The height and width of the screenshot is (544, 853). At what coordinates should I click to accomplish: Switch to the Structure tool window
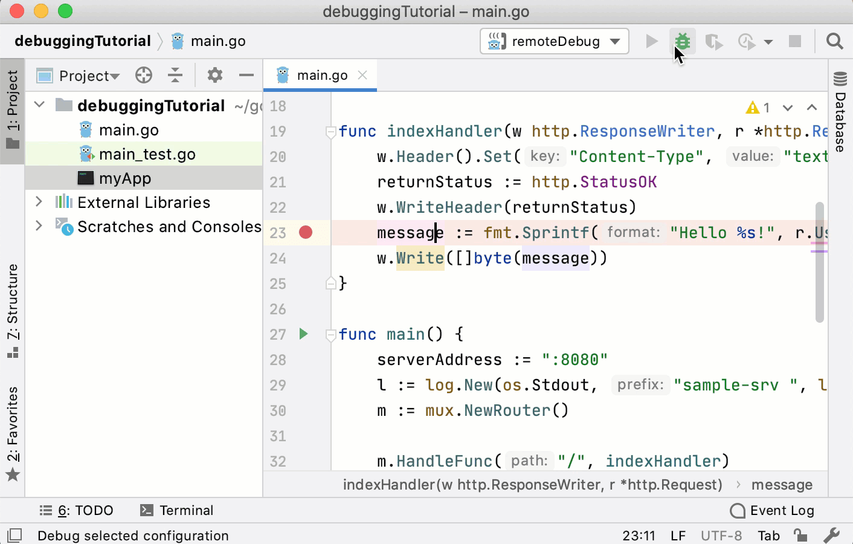pos(13,308)
